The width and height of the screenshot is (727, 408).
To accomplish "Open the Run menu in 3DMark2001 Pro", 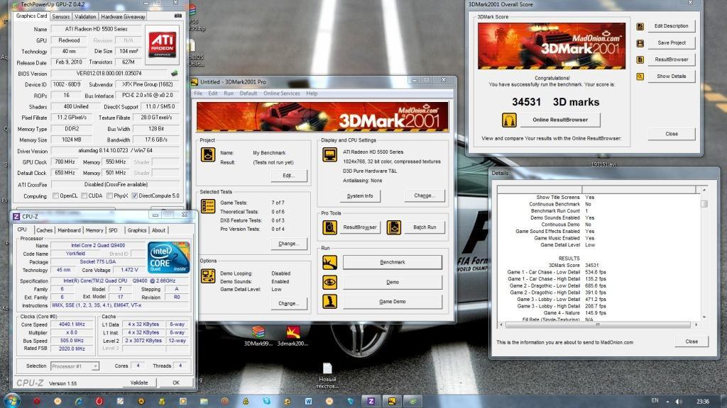I will (x=229, y=93).
